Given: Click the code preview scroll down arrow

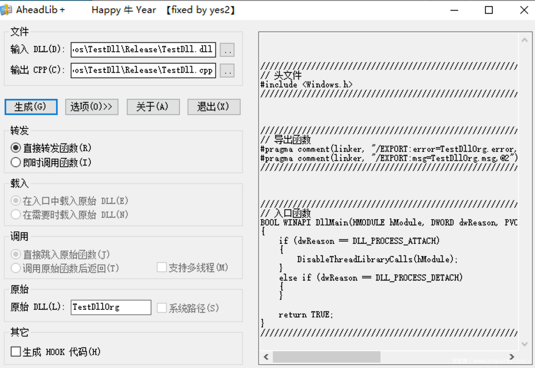Looking at the screenshot, I should click(x=525, y=344).
